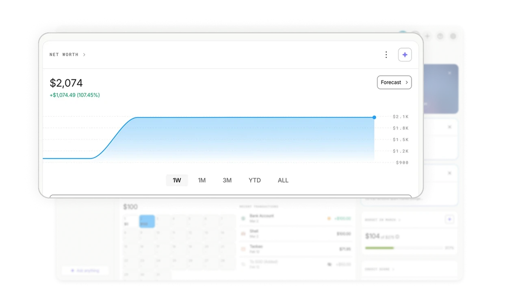Switch chart to 3M range

pyautogui.click(x=227, y=180)
